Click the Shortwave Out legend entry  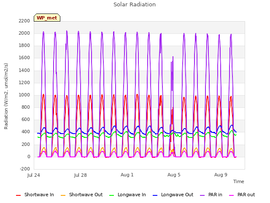click(81, 195)
